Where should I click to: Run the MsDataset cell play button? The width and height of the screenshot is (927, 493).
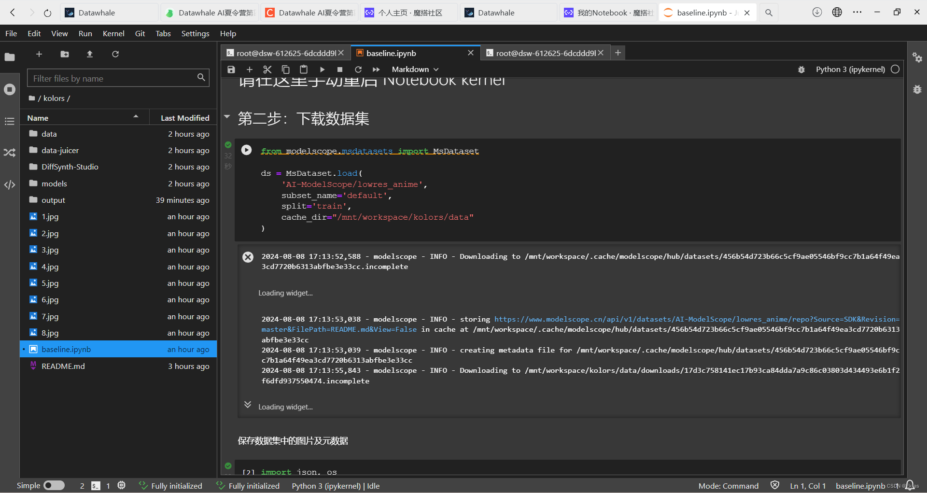tap(246, 150)
